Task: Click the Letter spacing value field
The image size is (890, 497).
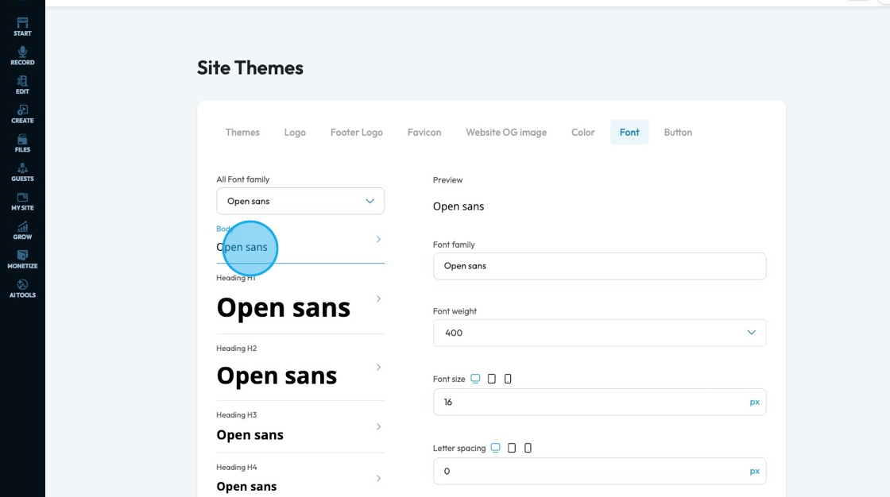Action: pyautogui.click(x=599, y=471)
